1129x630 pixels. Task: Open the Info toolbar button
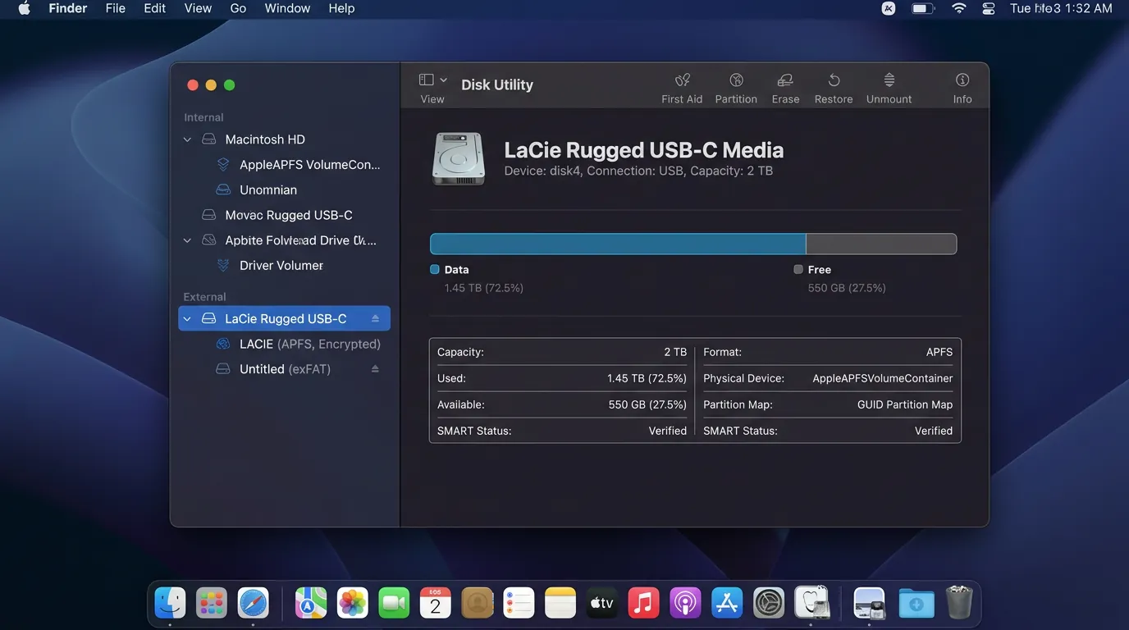(962, 88)
